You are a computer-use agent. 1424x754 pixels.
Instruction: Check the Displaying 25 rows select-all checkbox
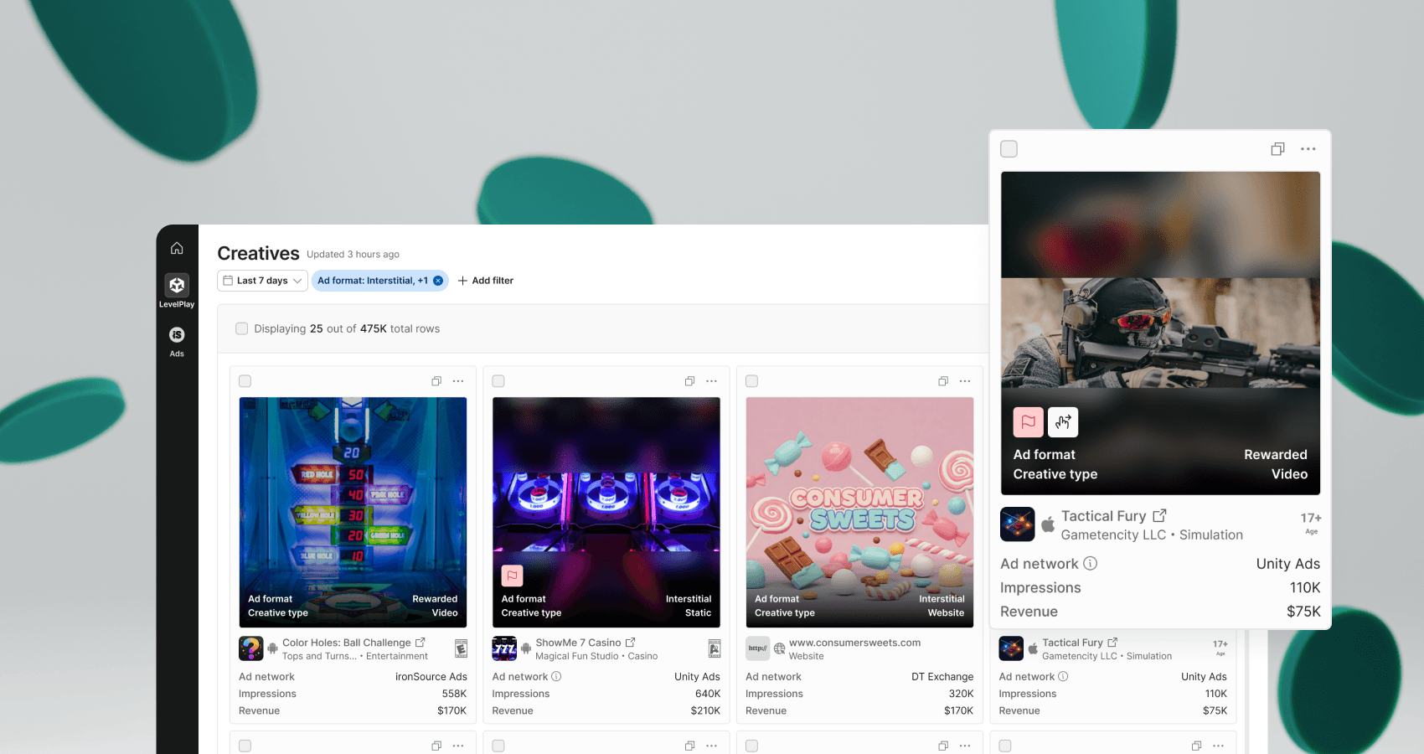coord(241,328)
